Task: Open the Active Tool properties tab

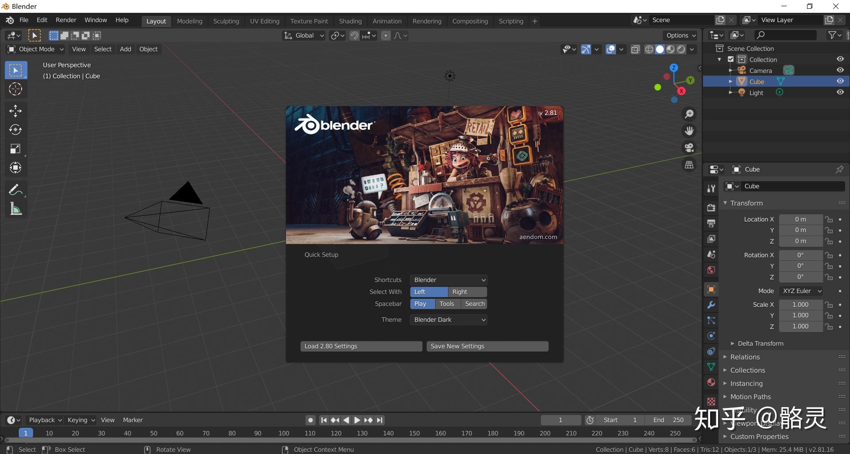Action: coord(711,189)
